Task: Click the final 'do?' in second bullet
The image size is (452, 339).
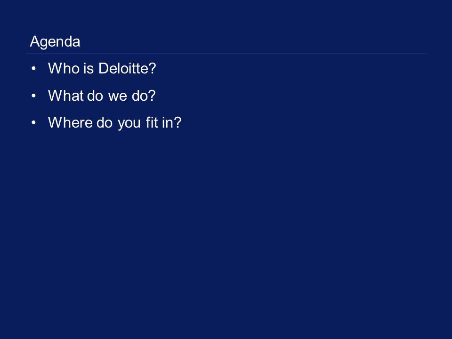Action: point(144,96)
